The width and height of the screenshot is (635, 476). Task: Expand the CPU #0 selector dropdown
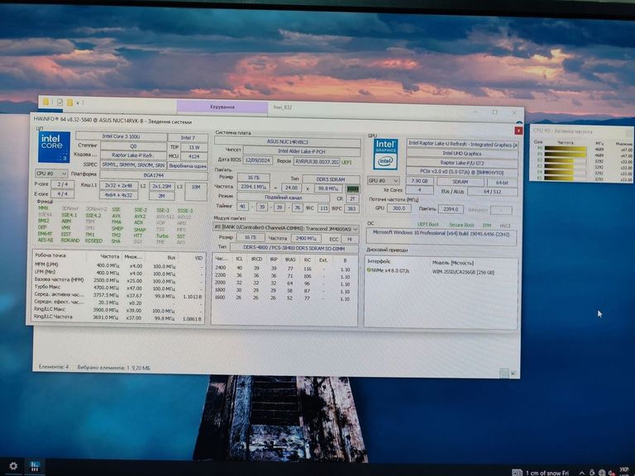(51, 174)
